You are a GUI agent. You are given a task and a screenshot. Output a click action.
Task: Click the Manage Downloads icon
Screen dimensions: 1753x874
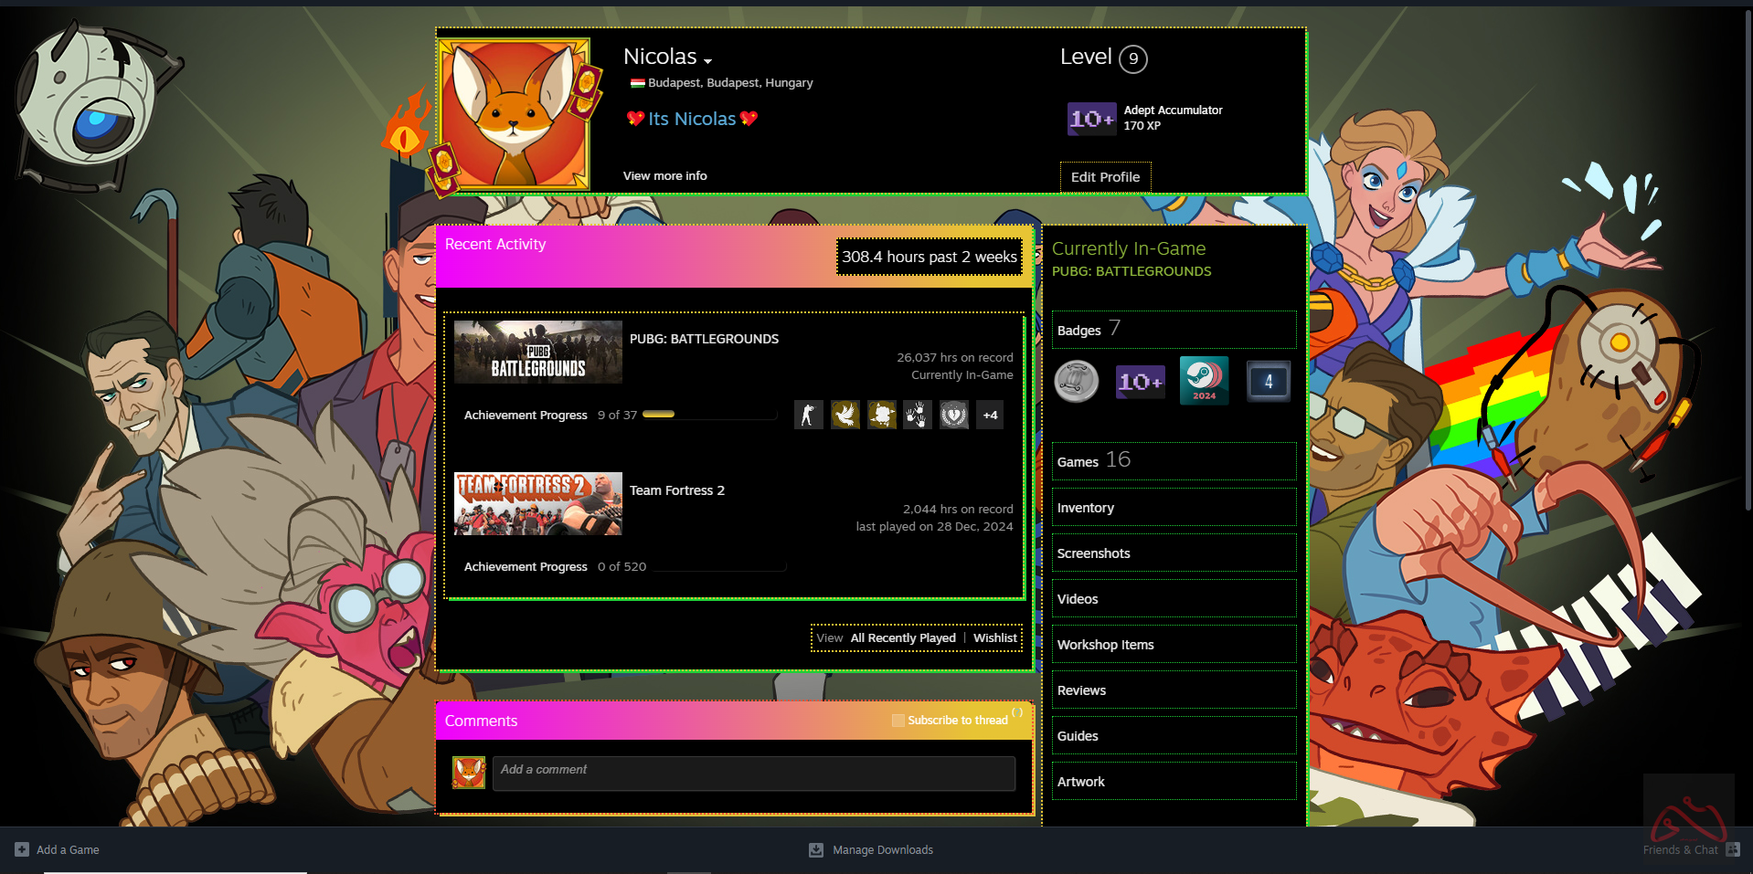[816, 850]
